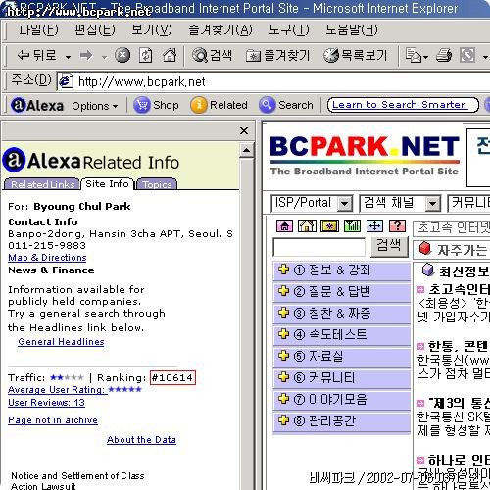Open About the Data link
The image size is (490, 490).
click(x=141, y=440)
